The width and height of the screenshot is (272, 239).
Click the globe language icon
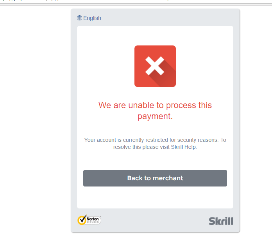79,18
